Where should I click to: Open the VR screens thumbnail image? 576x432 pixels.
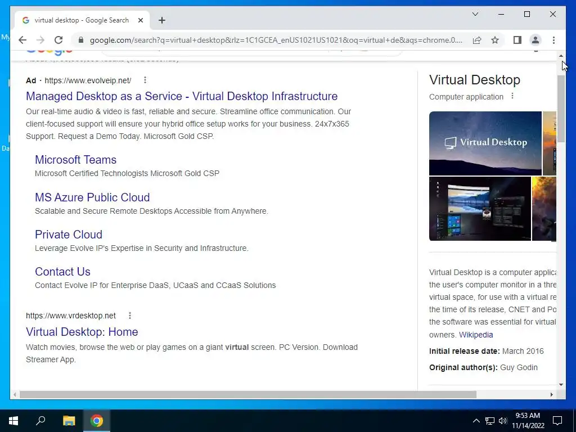tap(480, 209)
